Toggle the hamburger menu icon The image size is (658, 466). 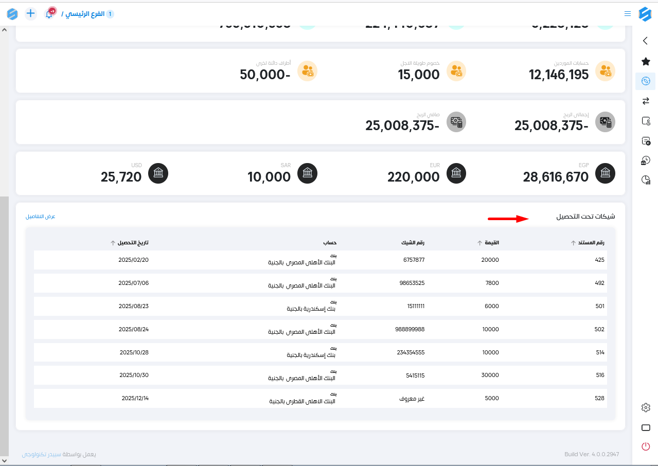pyautogui.click(x=627, y=14)
